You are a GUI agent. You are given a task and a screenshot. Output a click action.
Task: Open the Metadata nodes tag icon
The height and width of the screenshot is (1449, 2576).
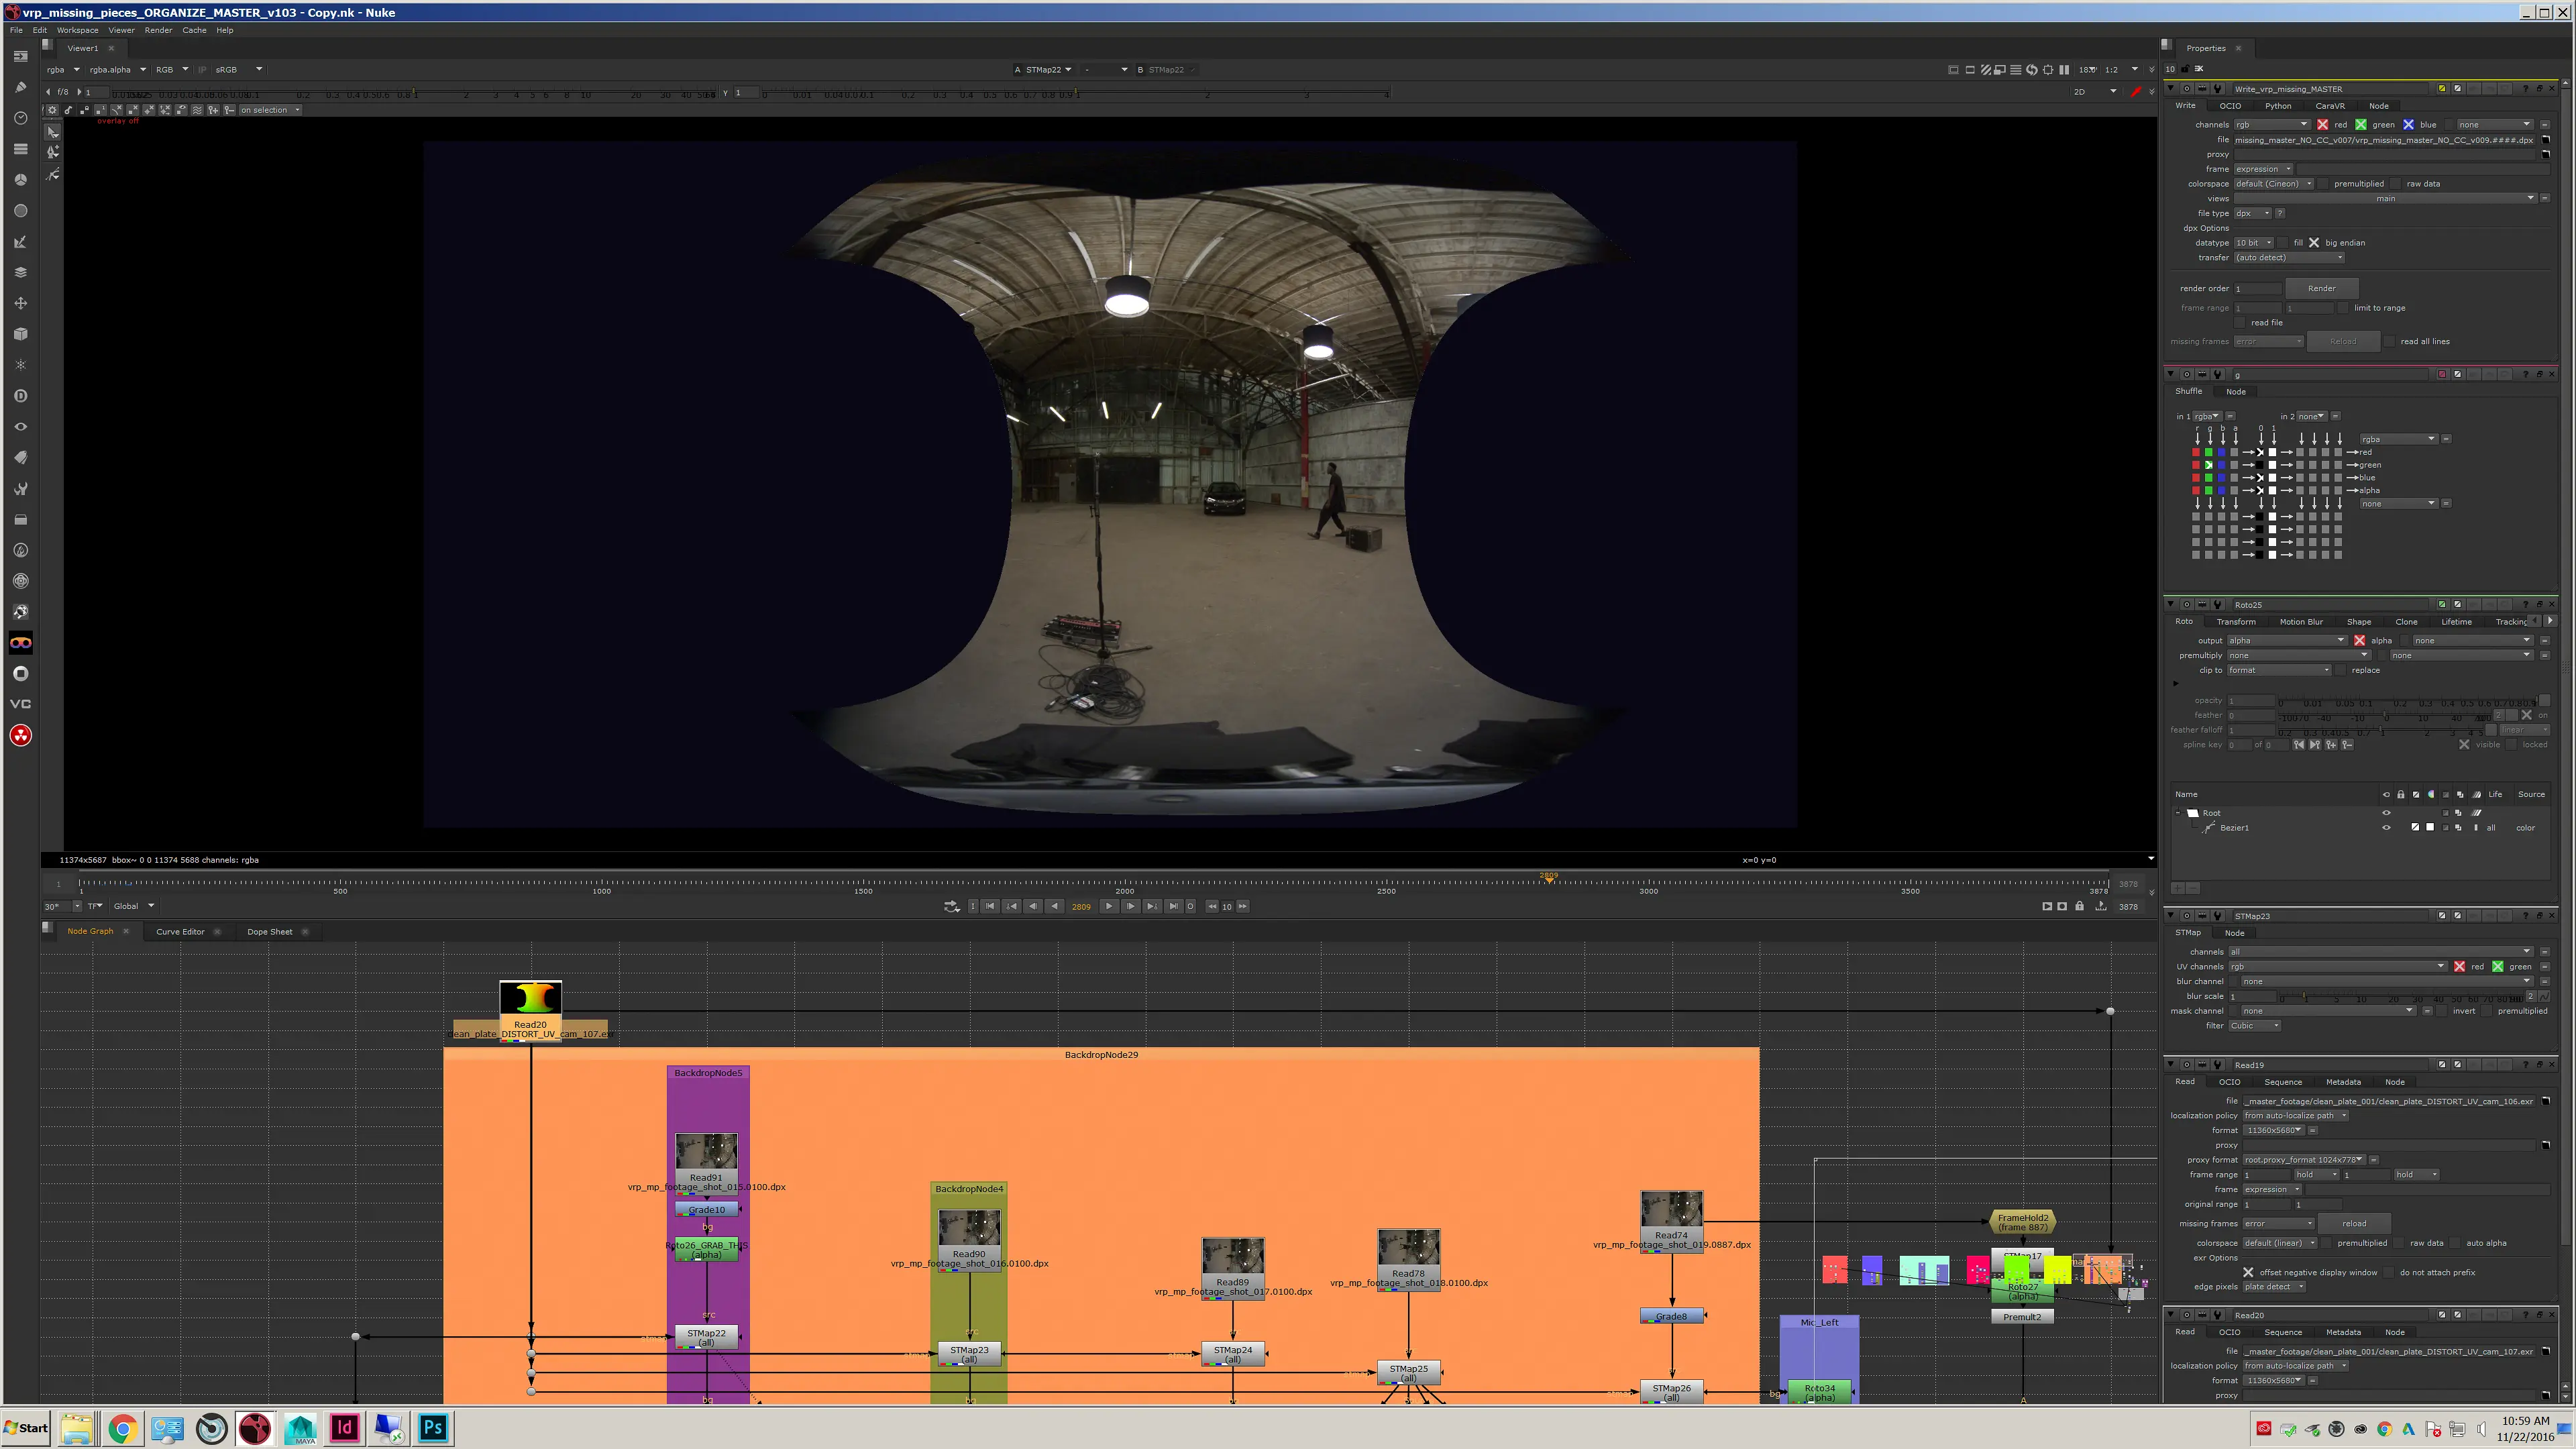pos(20,458)
